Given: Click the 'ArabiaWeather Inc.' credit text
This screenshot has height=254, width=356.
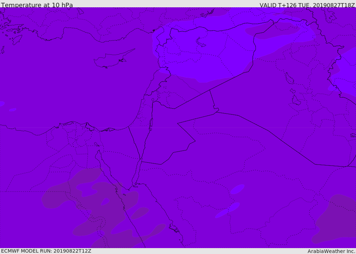Looking at the screenshot, I should tap(331, 251).
